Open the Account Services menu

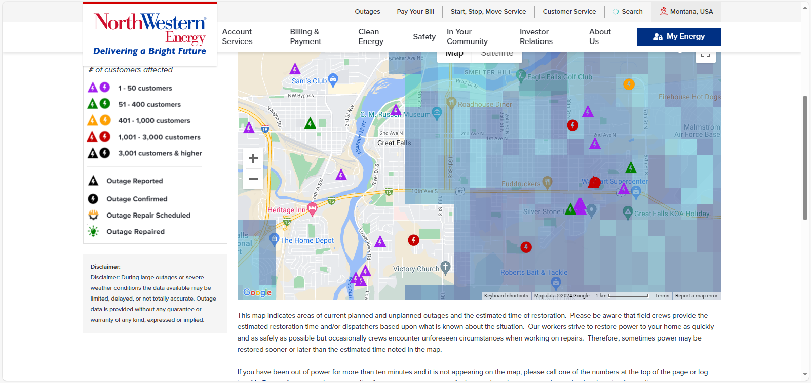coord(237,36)
